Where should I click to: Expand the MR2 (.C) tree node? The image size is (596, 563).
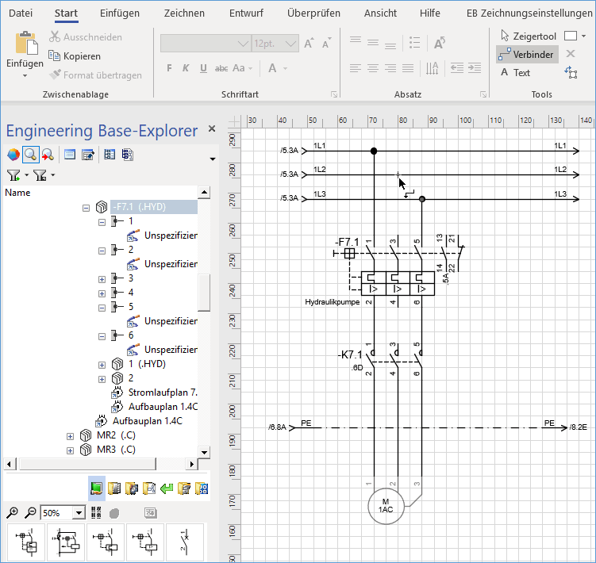[71, 436]
